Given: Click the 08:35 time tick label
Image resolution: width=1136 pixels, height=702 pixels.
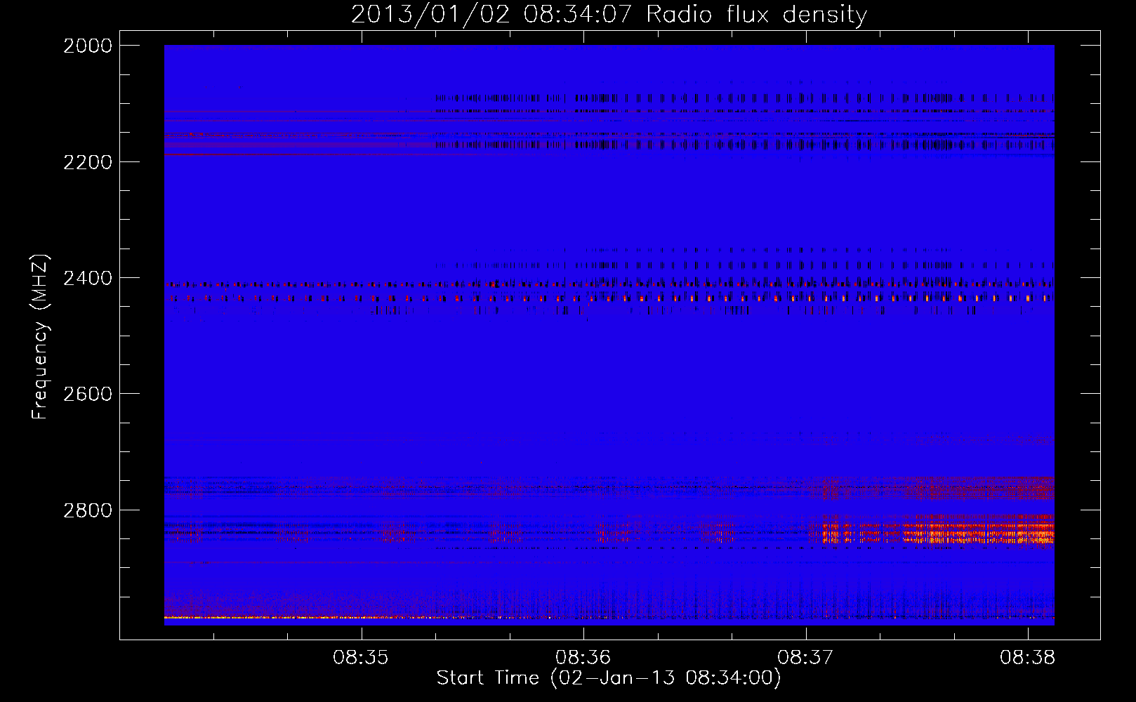Looking at the screenshot, I should (361, 658).
